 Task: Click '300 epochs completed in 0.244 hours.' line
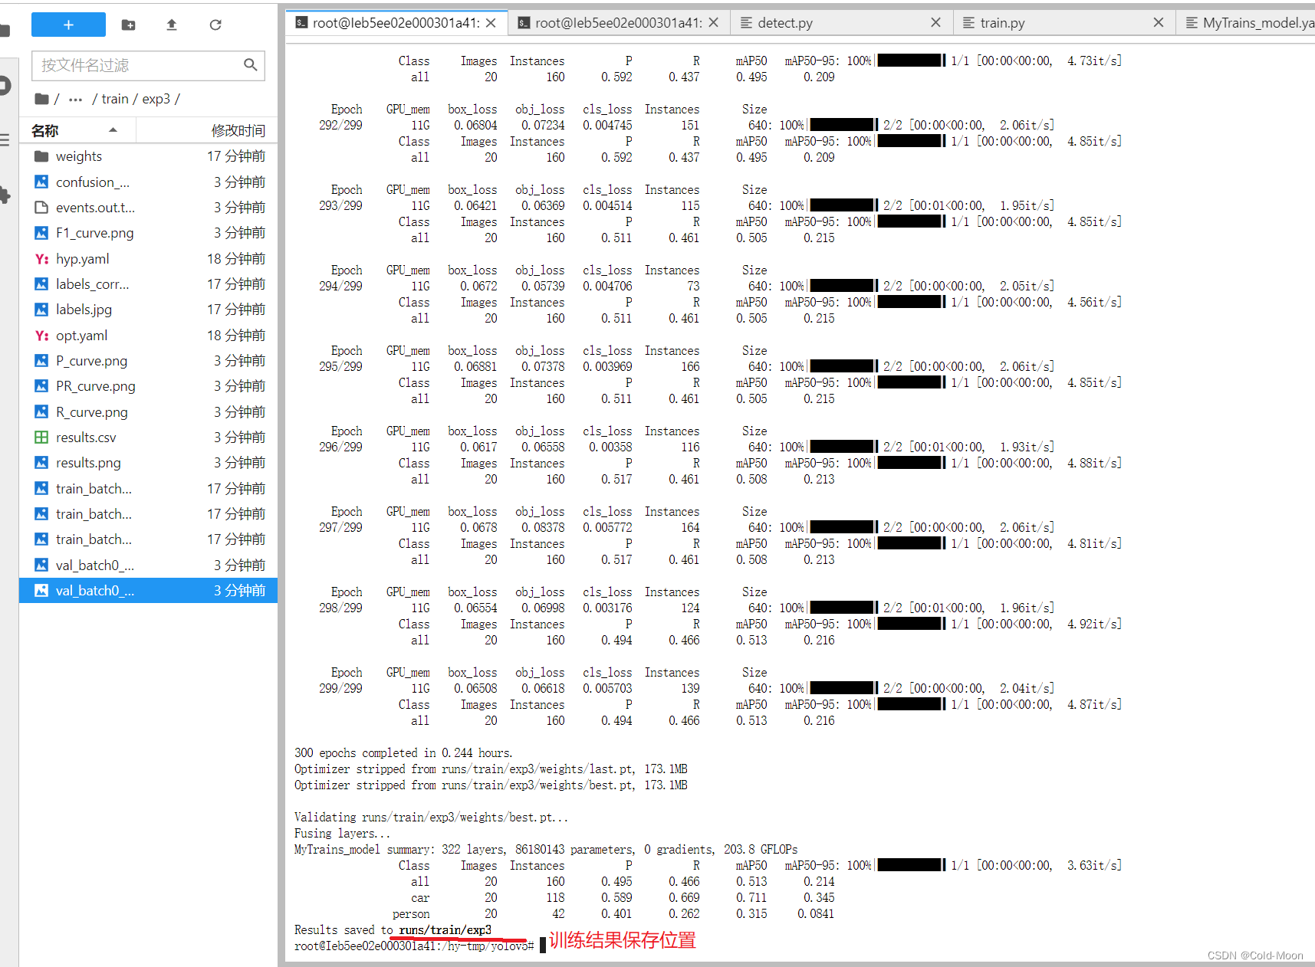(403, 753)
